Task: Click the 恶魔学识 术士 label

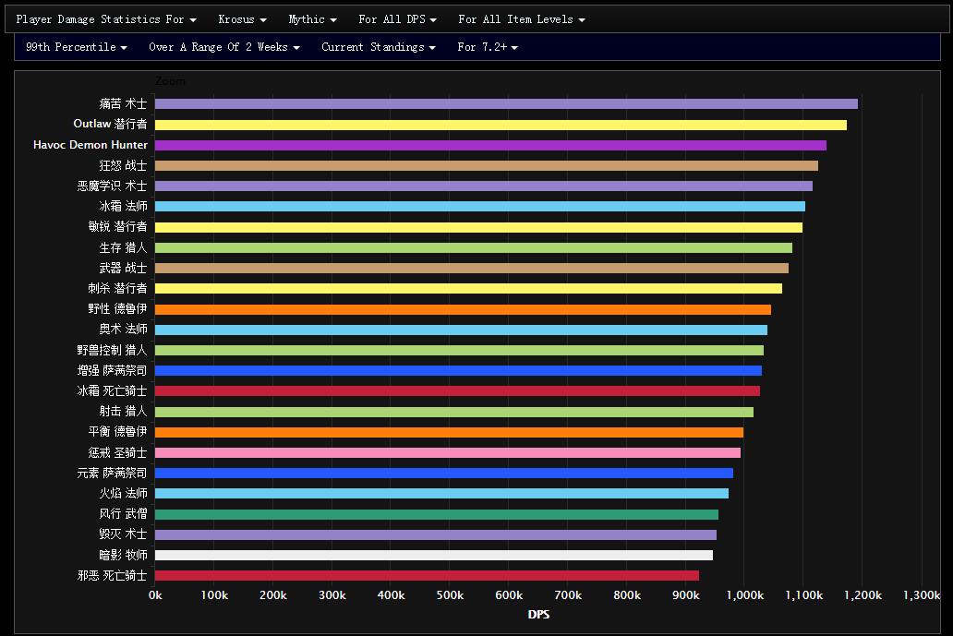Action: pos(112,186)
